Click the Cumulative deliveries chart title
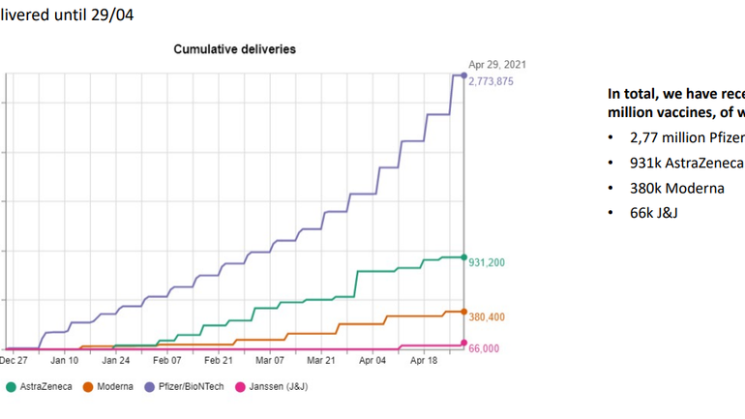This screenshot has width=745, height=419. click(234, 48)
